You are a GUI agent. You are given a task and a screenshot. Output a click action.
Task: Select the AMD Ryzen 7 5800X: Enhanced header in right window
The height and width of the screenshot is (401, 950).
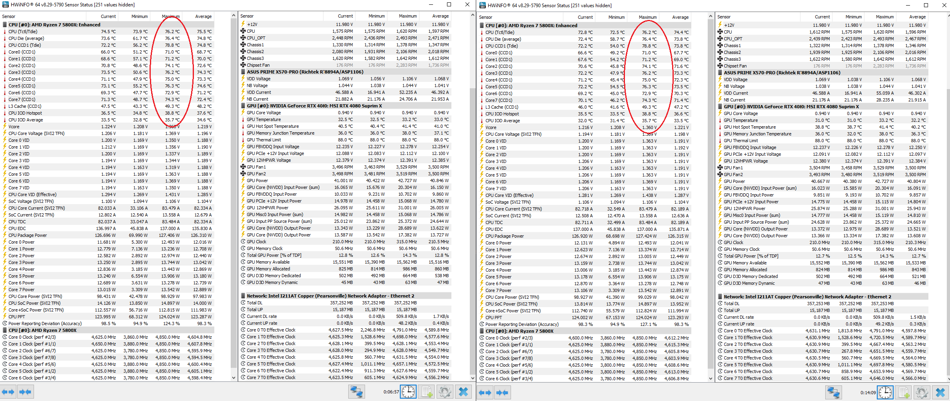[x=584, y=26]
